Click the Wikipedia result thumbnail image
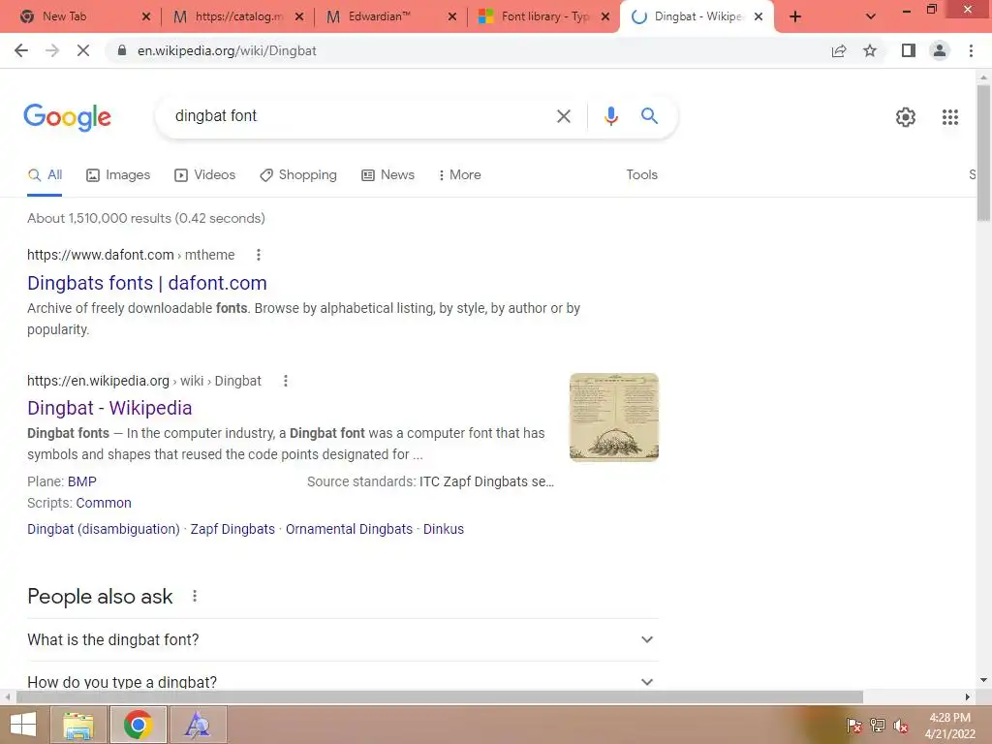The height and width of the screenshot is (744, 992). [613, 418]
